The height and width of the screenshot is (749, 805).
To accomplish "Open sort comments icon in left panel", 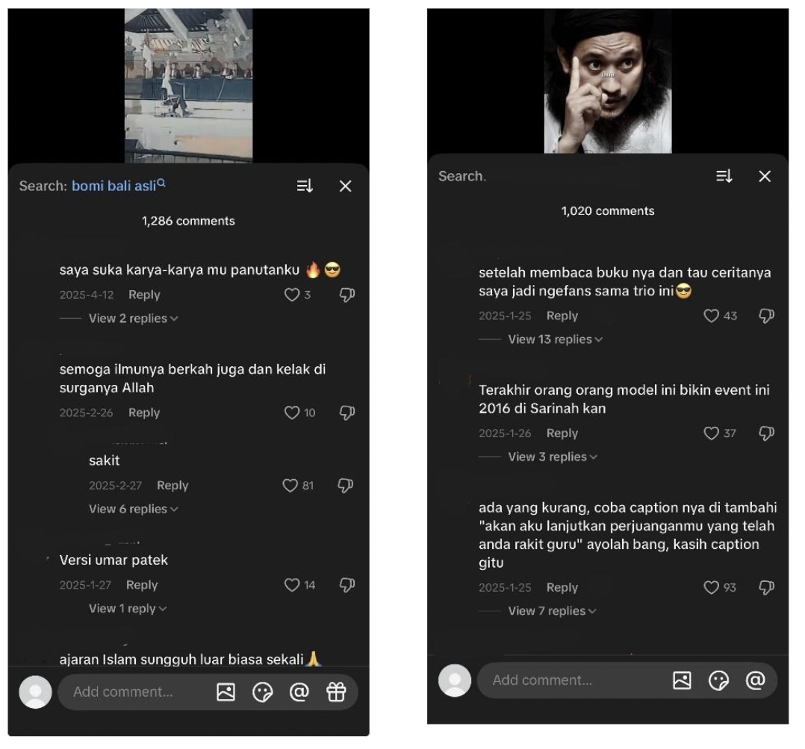I will [305, 186].
